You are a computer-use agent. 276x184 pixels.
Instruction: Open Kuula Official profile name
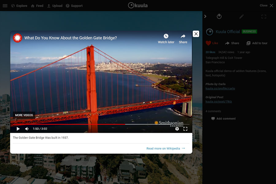(228, 32)
